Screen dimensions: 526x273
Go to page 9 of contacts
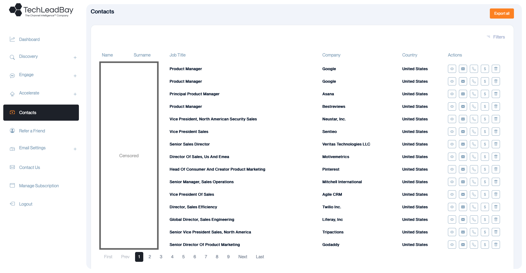coord(228,257)
